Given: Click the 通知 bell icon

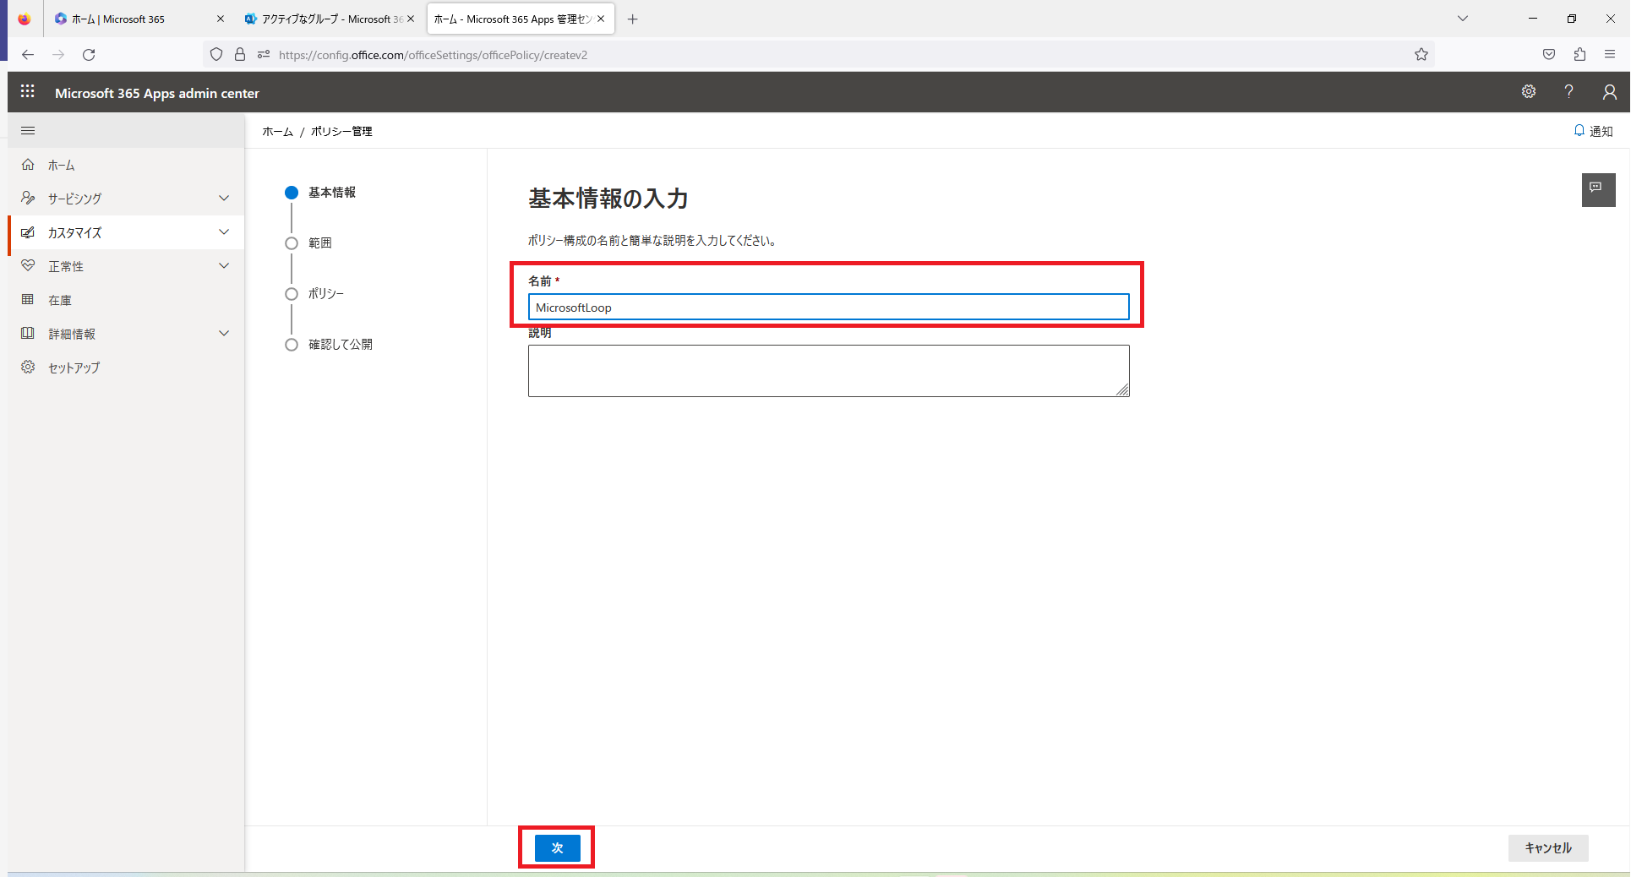Looking at the screenshot, I should (x=1579, y=131).
